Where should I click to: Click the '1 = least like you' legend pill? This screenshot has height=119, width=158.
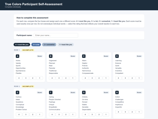tap(66, 45)
